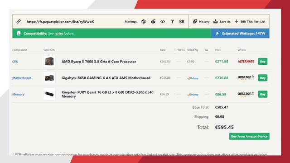The image size is (290, 163).
Task: Click the Kingston FURY memory thumbnail
Action: (49, 94)
